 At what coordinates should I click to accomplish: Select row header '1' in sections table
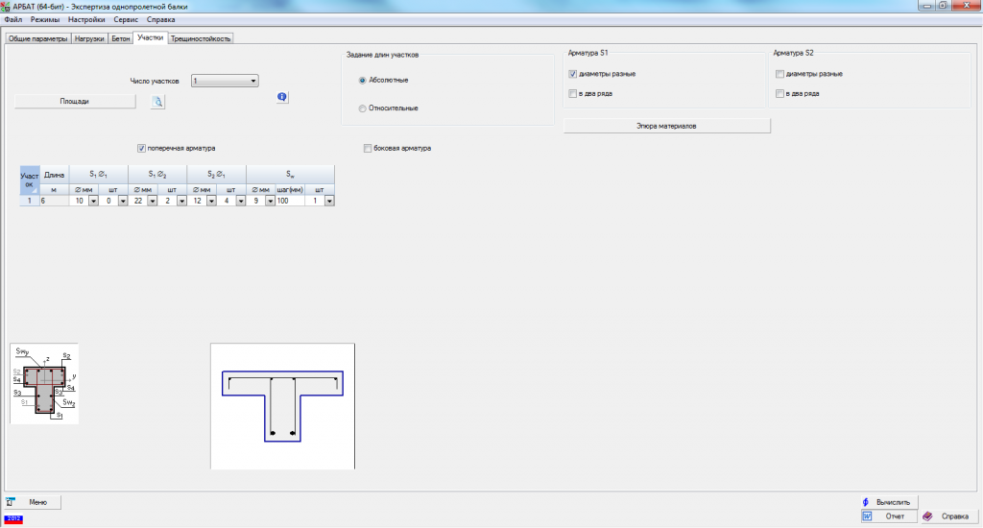pos(30,201)
